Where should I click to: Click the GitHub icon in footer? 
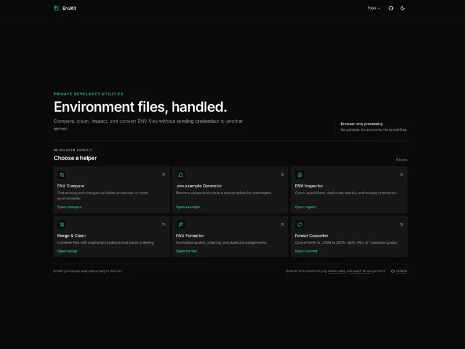[393, 271]
